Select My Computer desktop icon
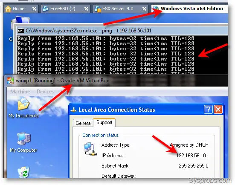This screenshot has width=235, height=185. [x=23, y=142]
